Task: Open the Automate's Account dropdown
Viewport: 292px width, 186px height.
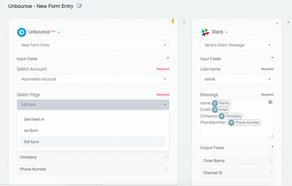Action: (93, 79)
